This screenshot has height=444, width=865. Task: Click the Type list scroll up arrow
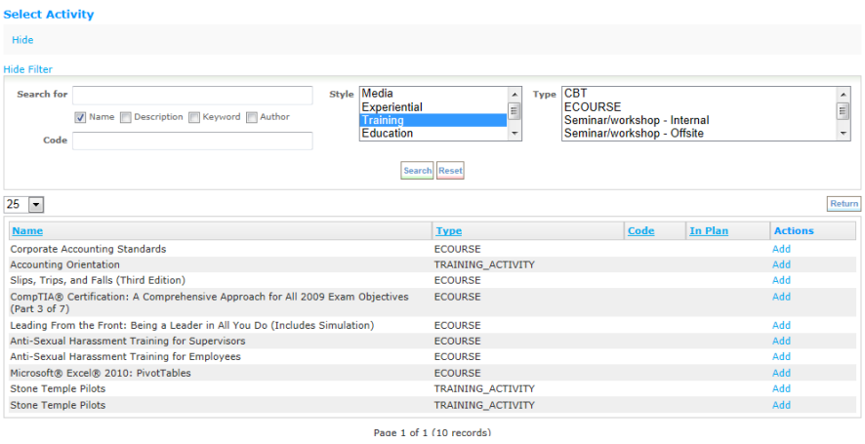click(843, 95)
